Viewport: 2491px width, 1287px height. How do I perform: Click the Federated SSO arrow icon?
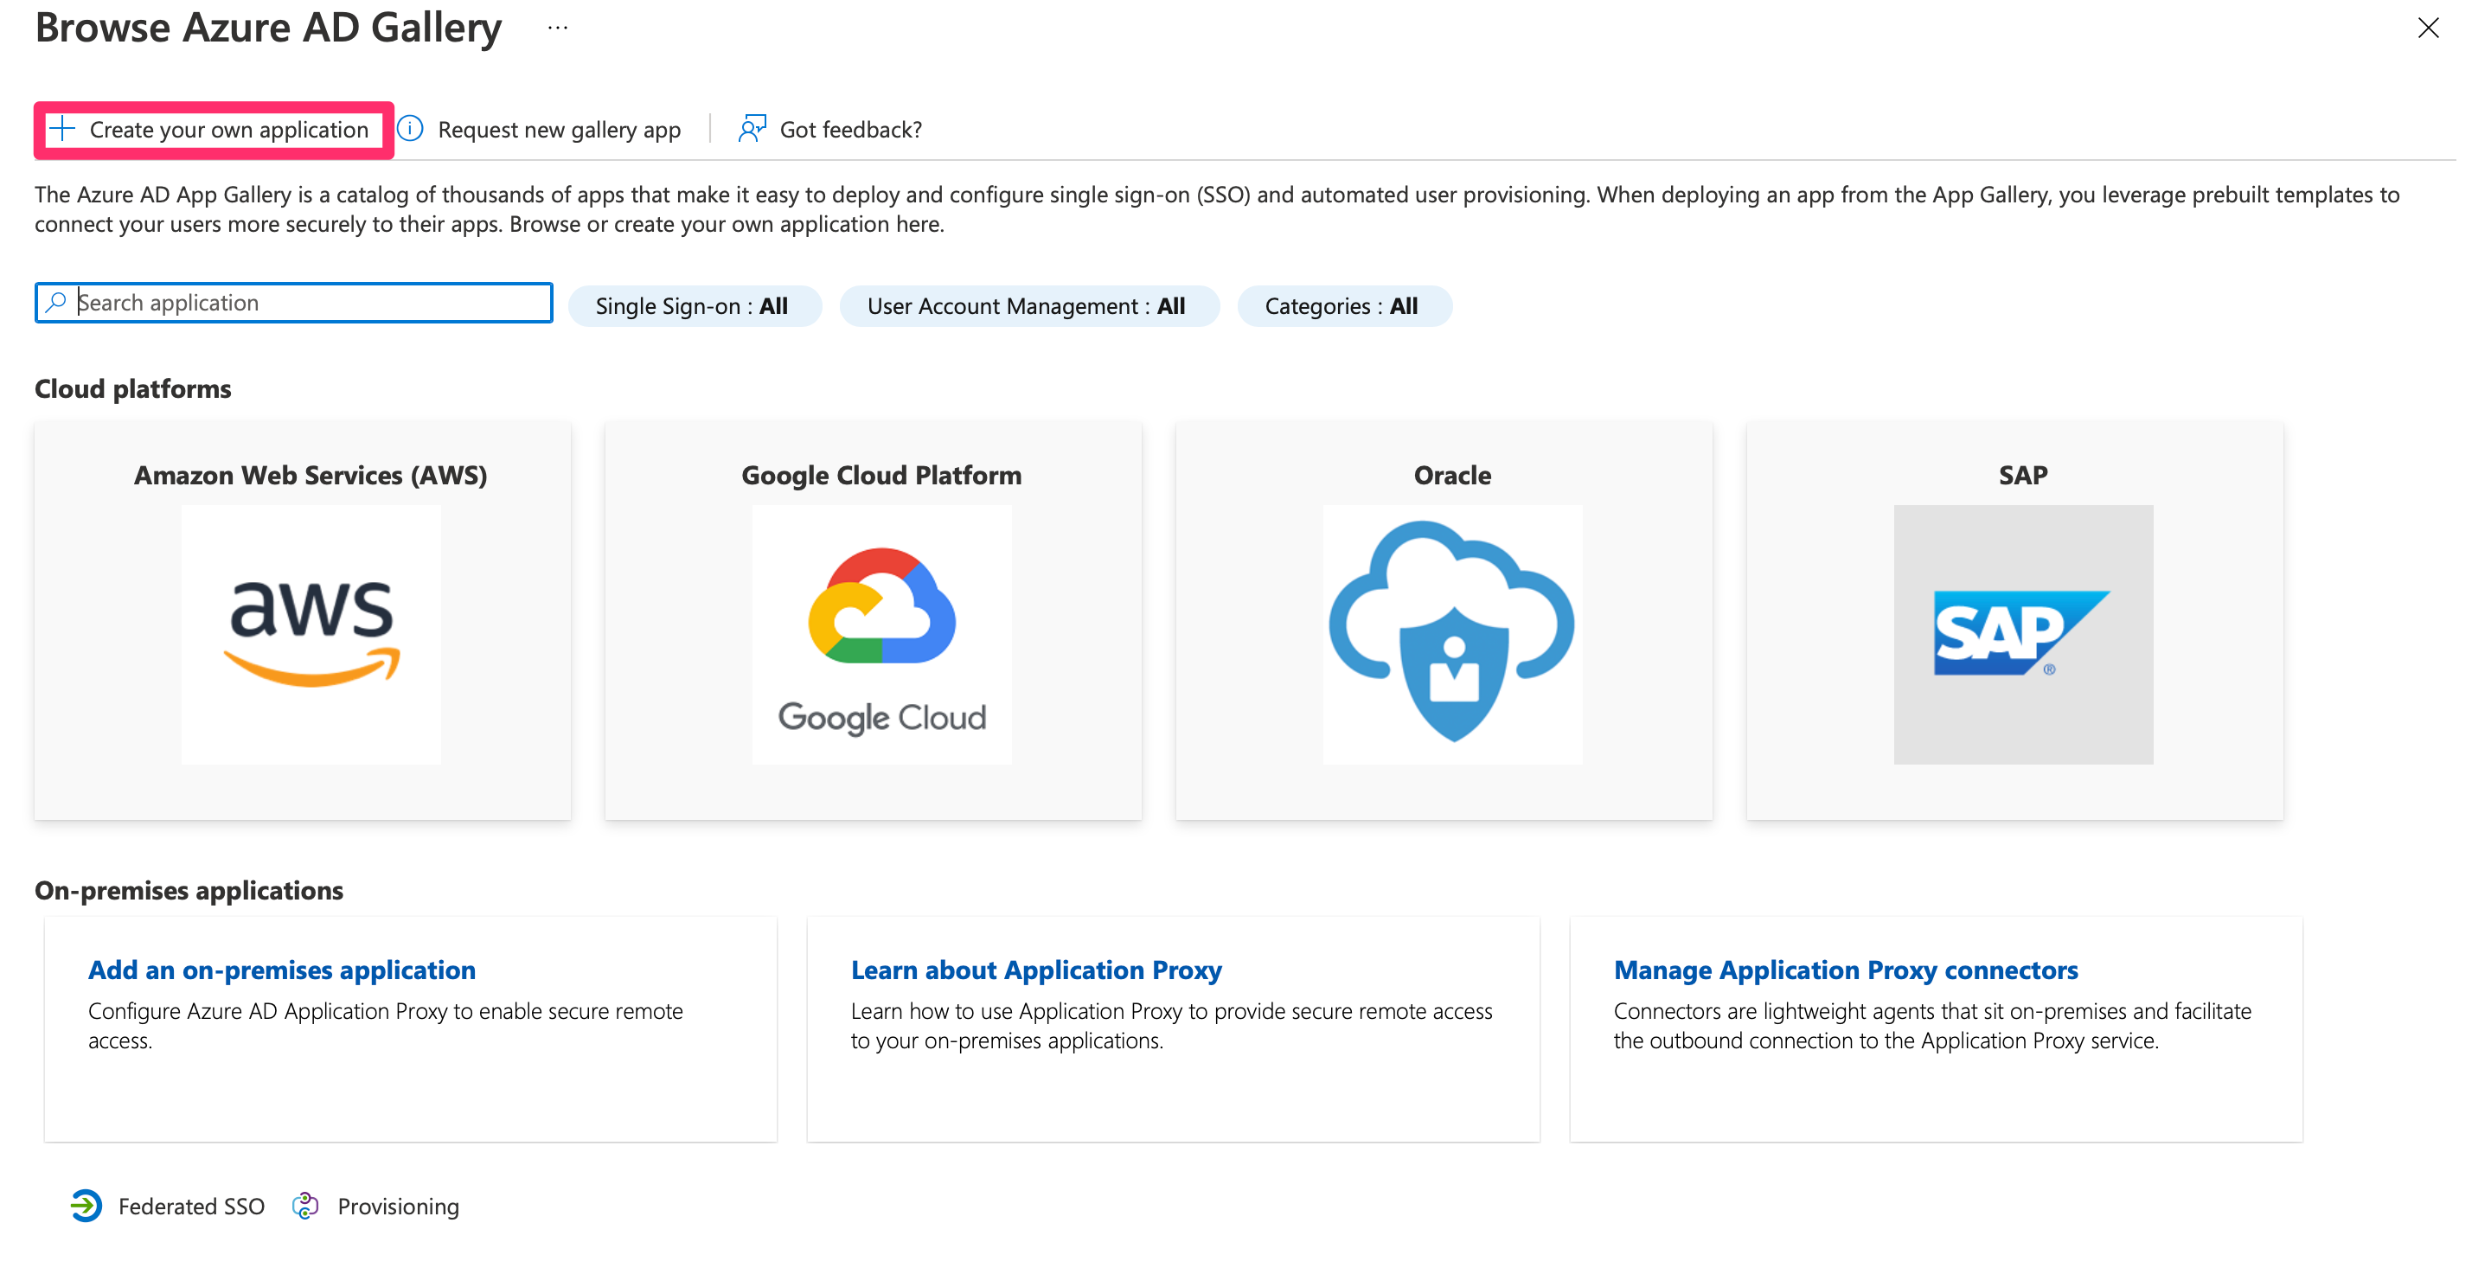[86, 1206]
